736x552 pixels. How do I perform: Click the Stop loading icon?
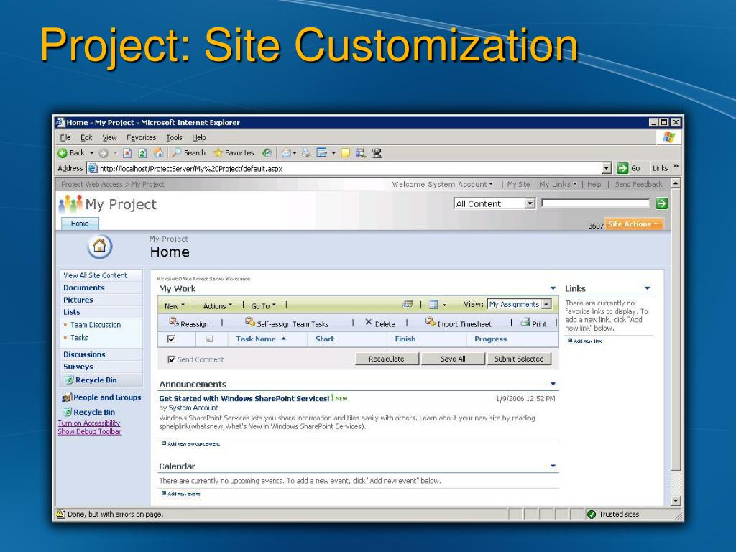pos(127,153)
